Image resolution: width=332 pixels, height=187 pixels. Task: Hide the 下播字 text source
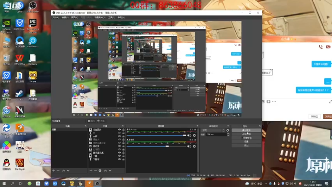tap(120, 159)
